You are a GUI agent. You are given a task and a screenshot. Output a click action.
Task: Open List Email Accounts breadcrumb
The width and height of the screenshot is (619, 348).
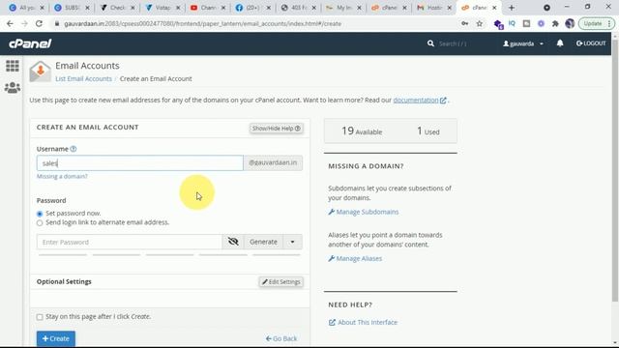point(84,78)
